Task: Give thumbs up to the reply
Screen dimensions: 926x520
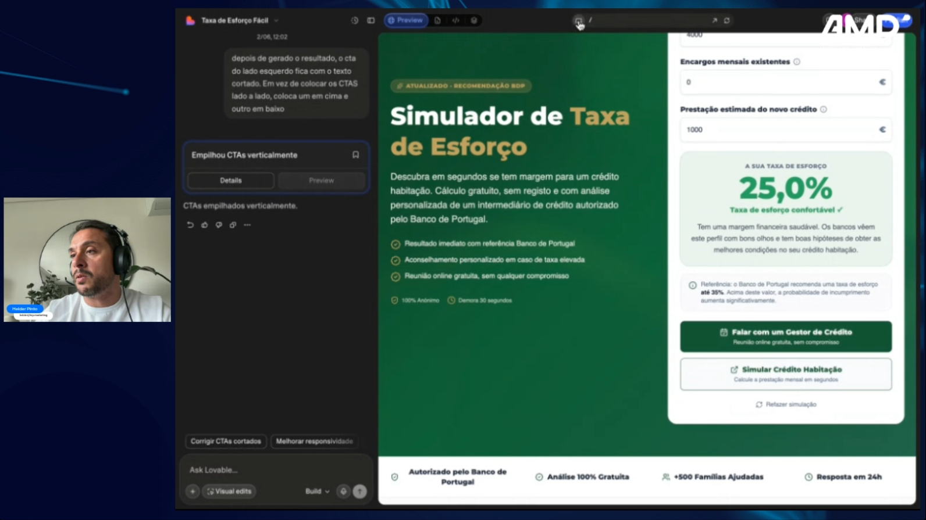Action: pos(204,225)
